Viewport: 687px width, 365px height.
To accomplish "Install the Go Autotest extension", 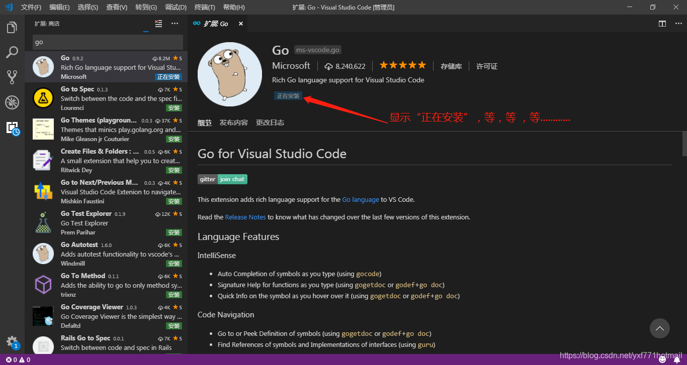I will point(174,264).
